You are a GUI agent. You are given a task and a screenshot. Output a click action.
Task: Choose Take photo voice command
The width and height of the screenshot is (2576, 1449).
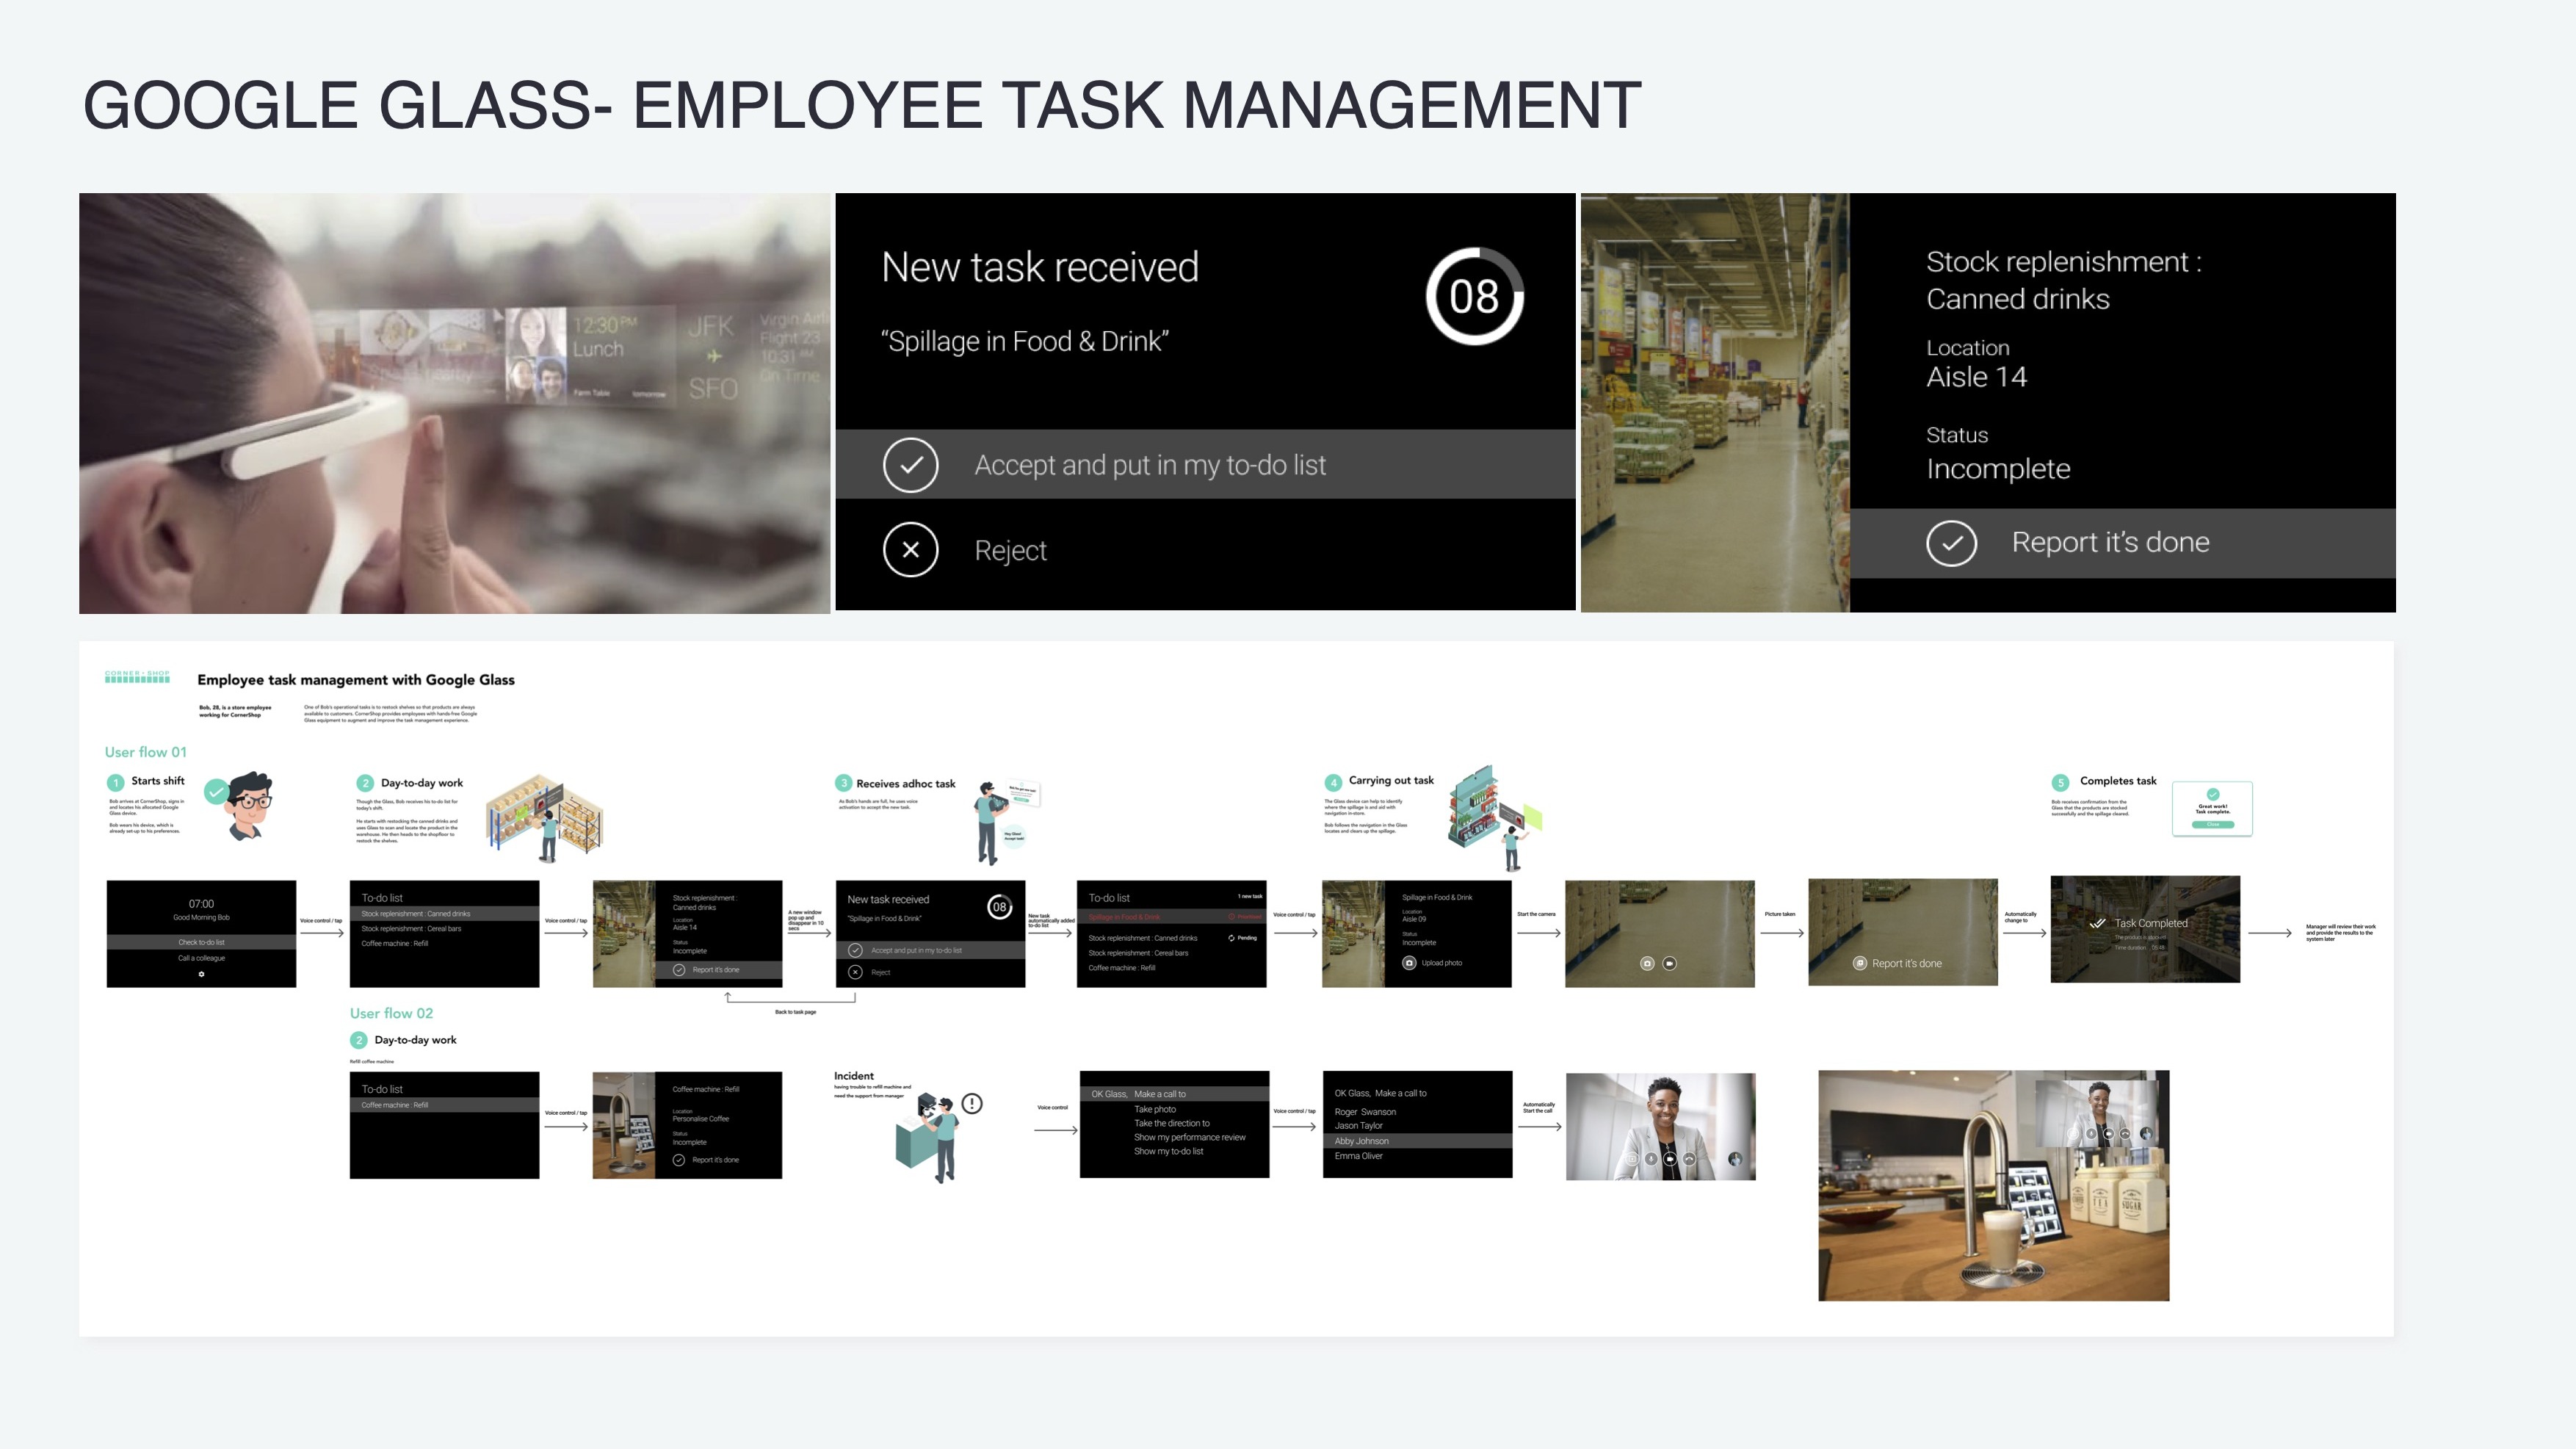pyautogui.click(x=1155, y=1109)
